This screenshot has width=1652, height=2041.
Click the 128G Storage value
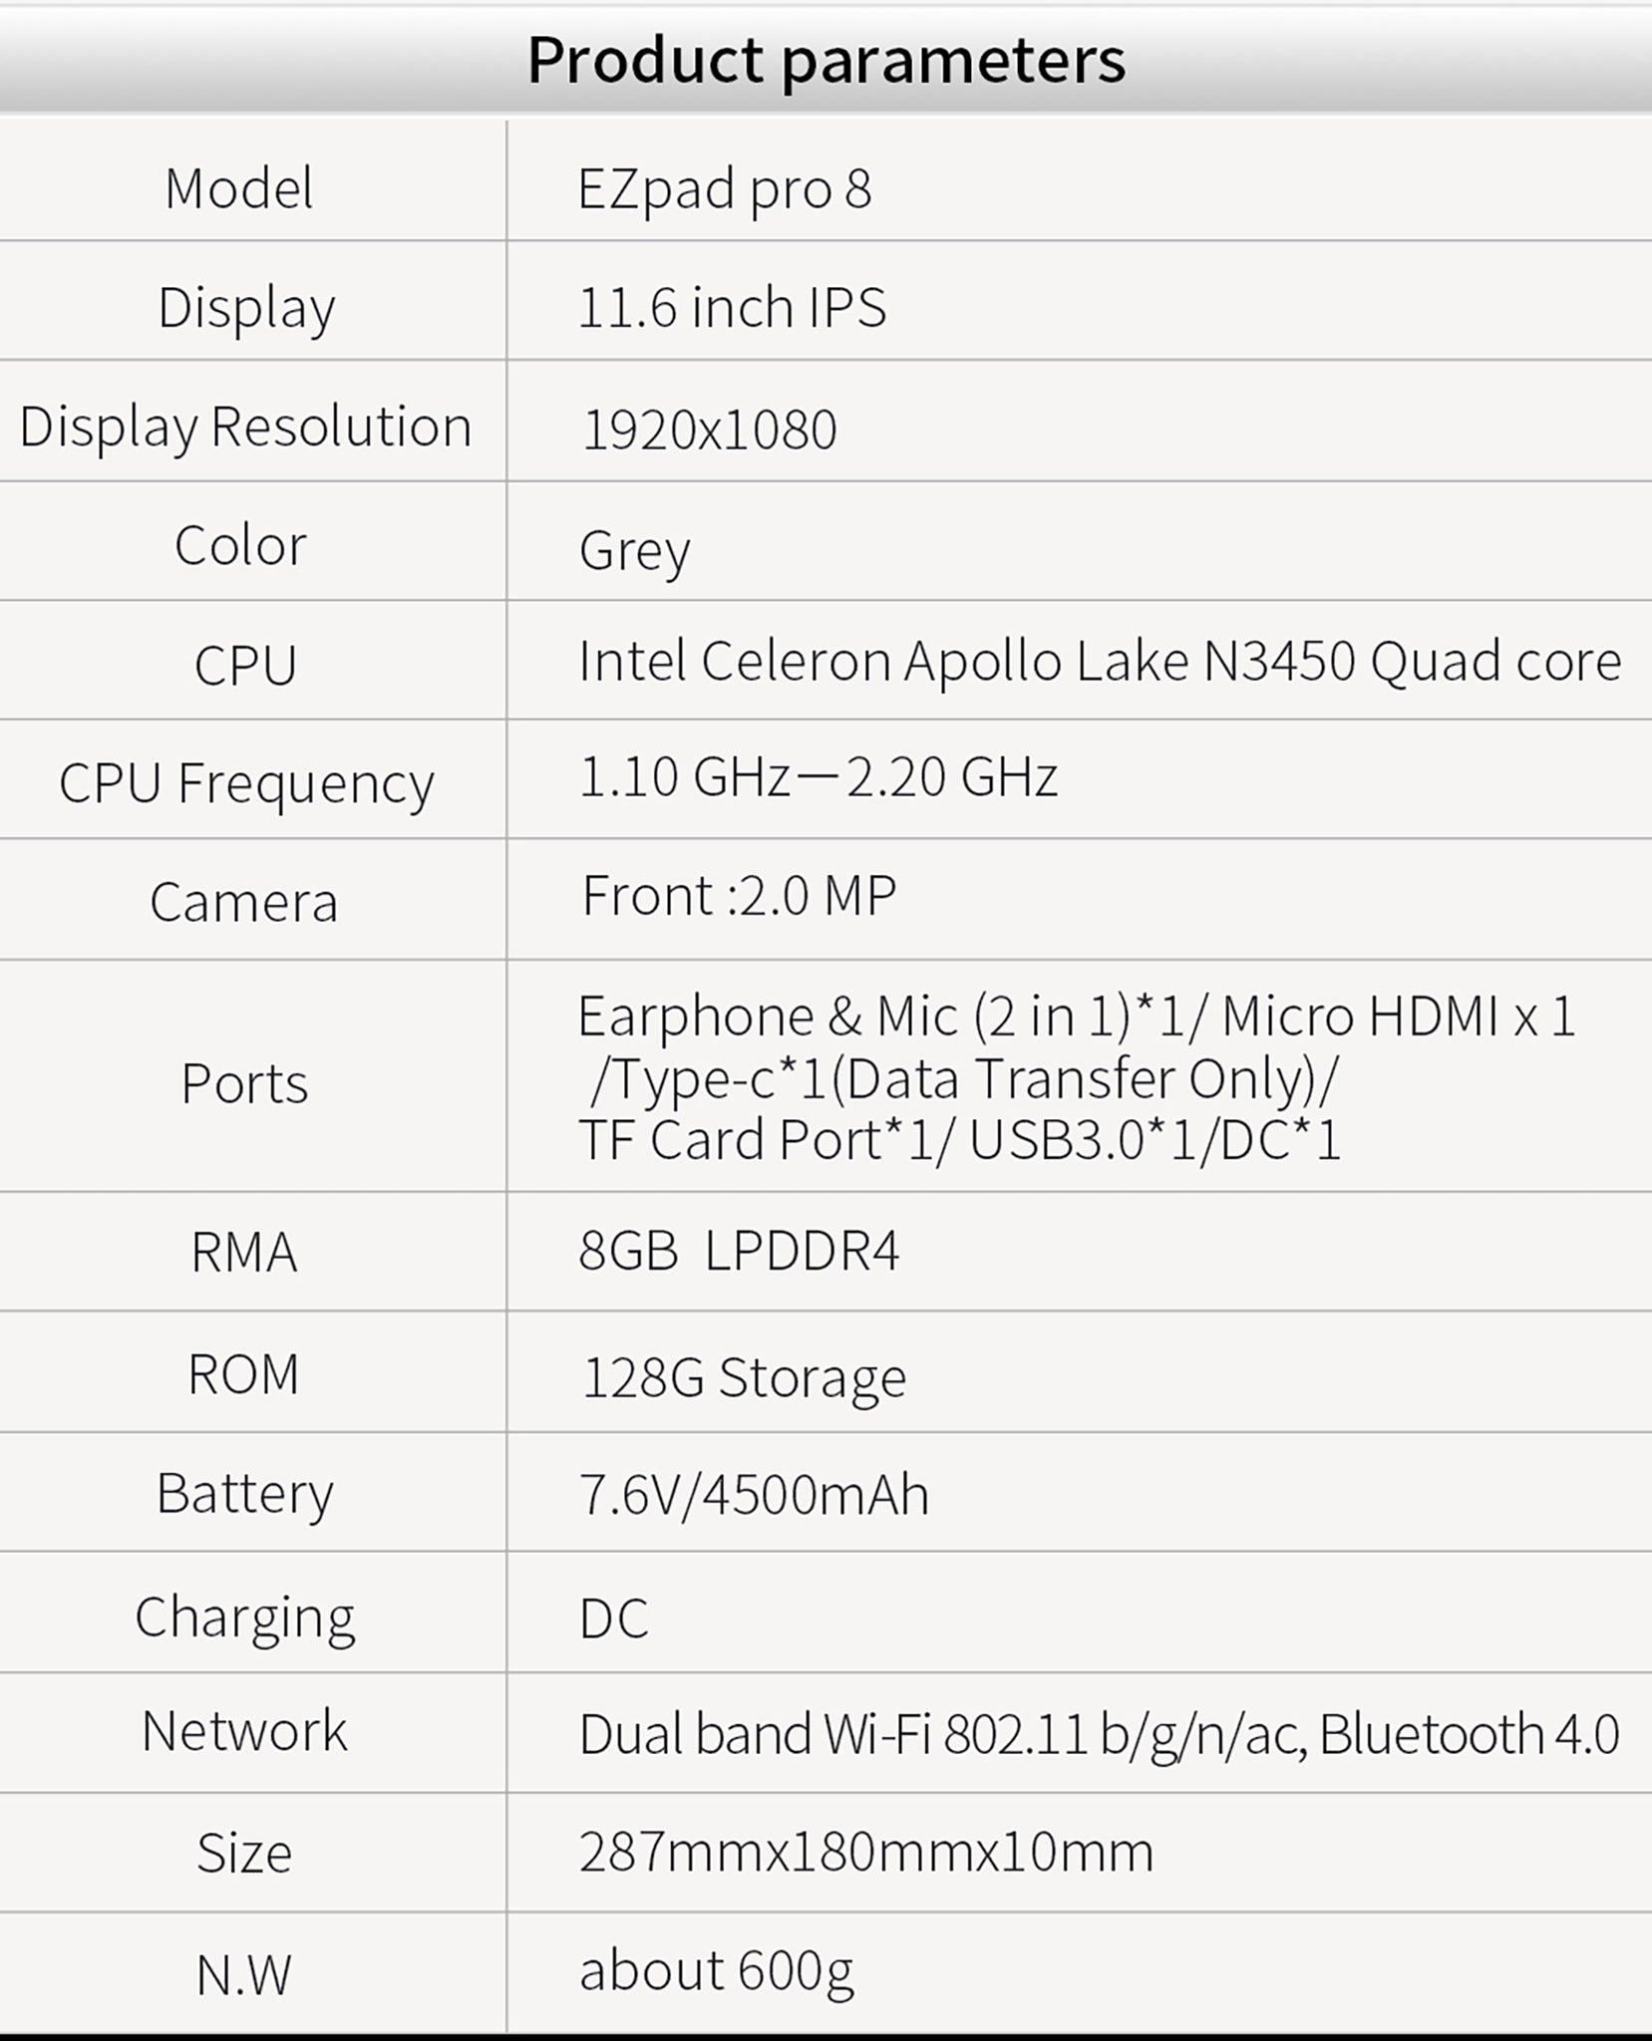coord(744,1378)
